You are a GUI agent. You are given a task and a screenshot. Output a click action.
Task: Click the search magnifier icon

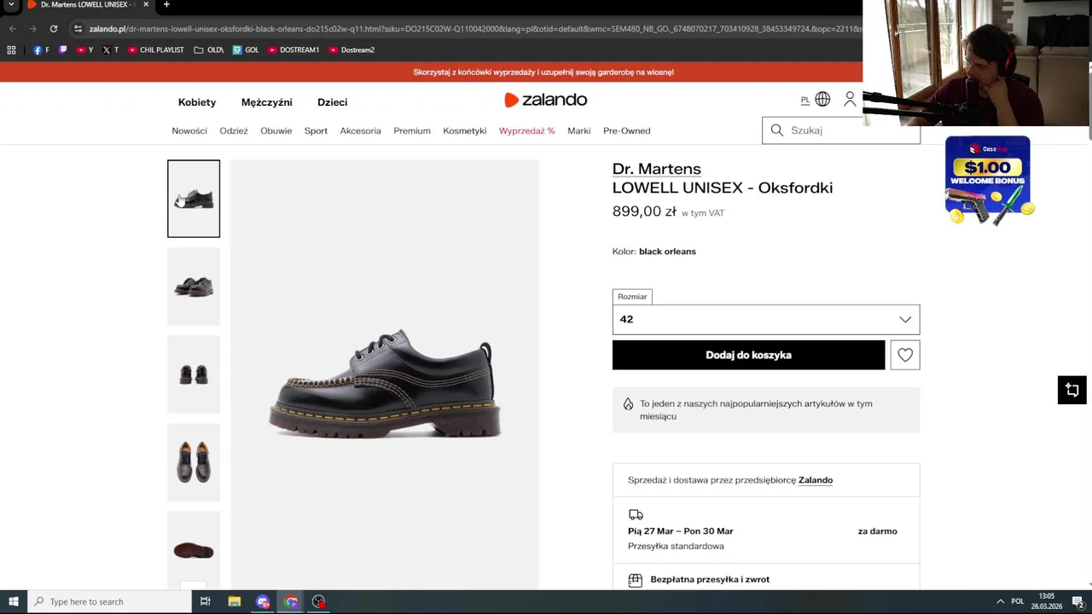[776, 130]
